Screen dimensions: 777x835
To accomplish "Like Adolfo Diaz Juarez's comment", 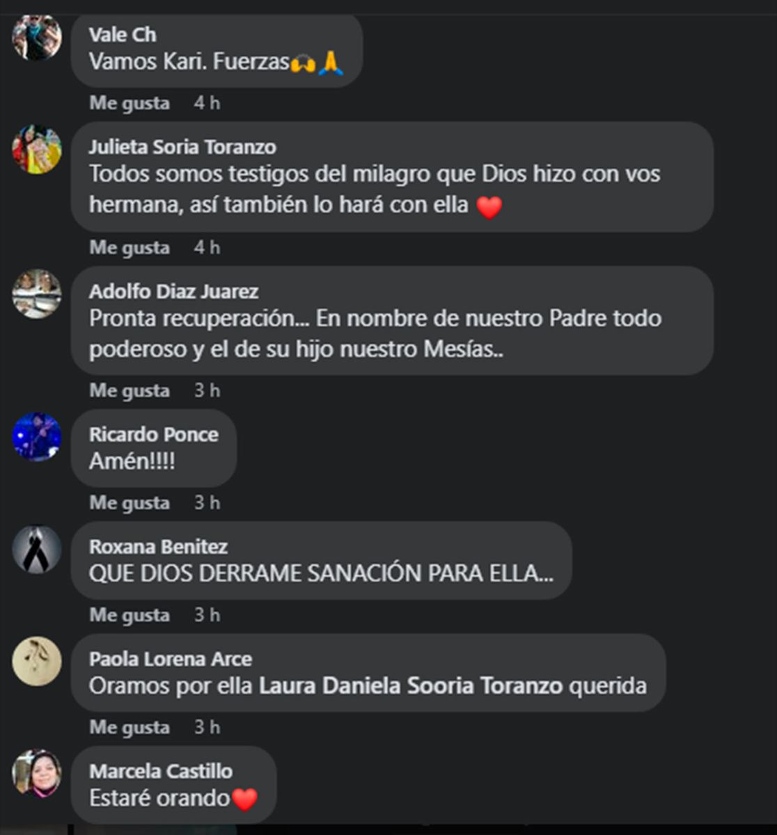I will 129,391.
